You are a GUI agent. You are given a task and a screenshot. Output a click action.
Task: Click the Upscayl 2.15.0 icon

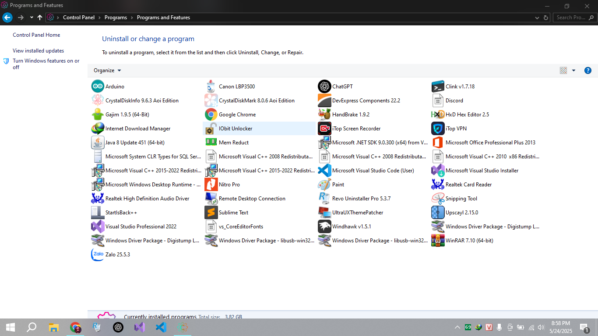click(438, 212)
